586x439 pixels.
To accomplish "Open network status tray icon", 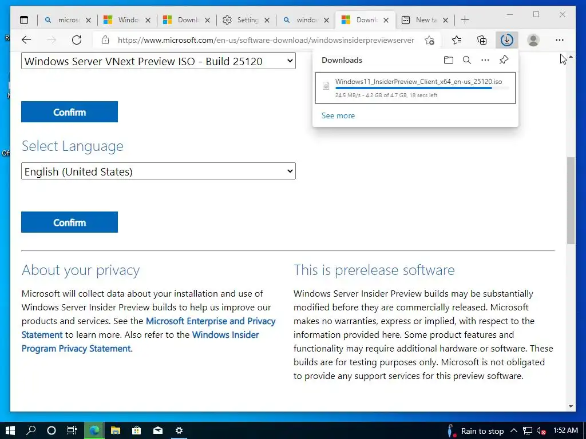I will click(527, 431).
